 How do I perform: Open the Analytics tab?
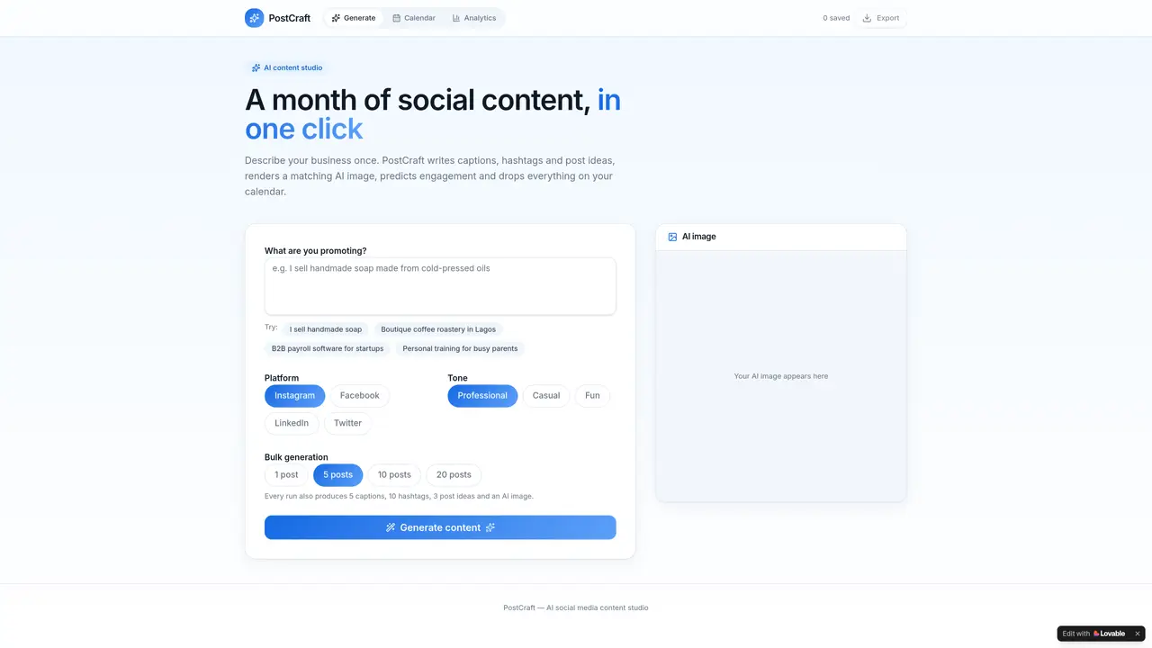click(x=474, y=18)
